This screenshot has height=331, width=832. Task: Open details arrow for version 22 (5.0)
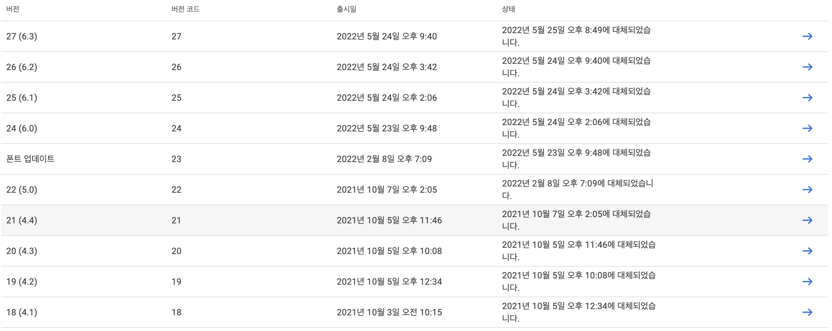[809, 190]
